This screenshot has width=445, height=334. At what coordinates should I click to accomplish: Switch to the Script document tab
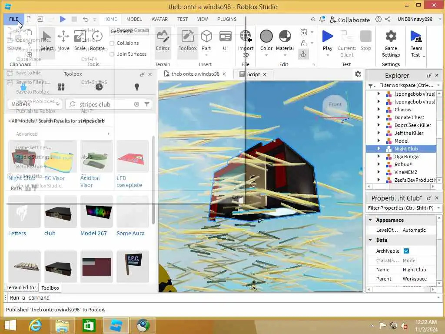tap(253, 74)
